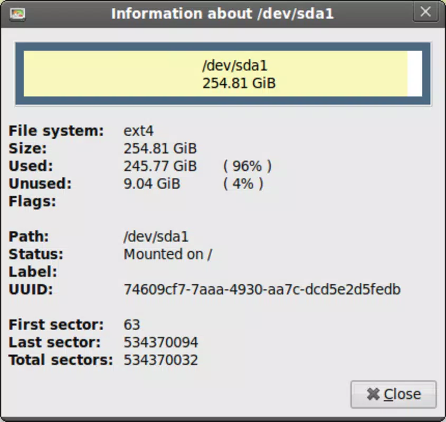Click the Total sectors value 534370032

160,360
